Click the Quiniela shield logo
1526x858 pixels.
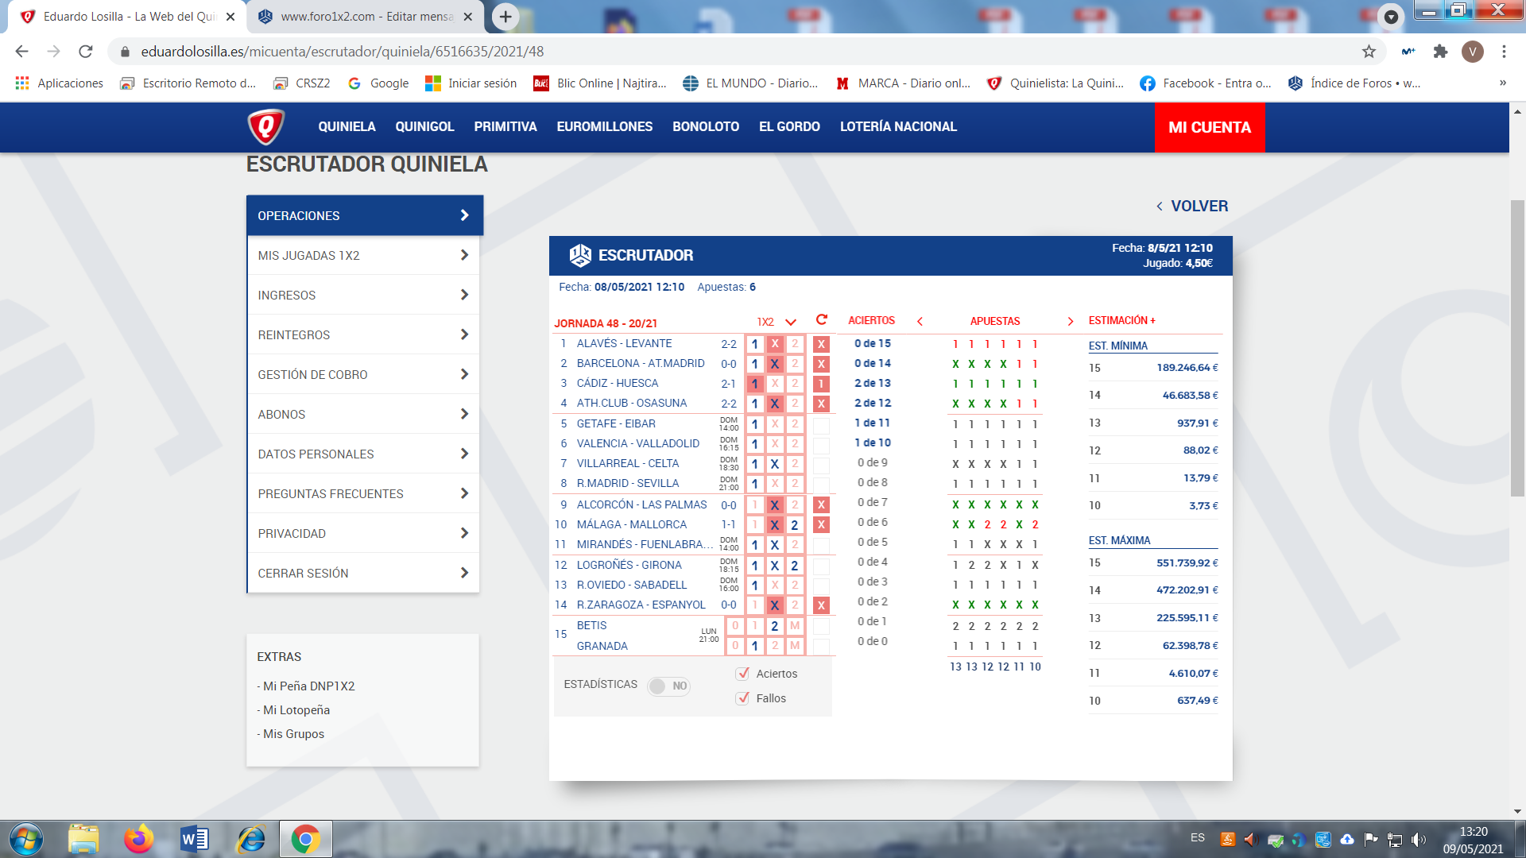click(266, 127)
